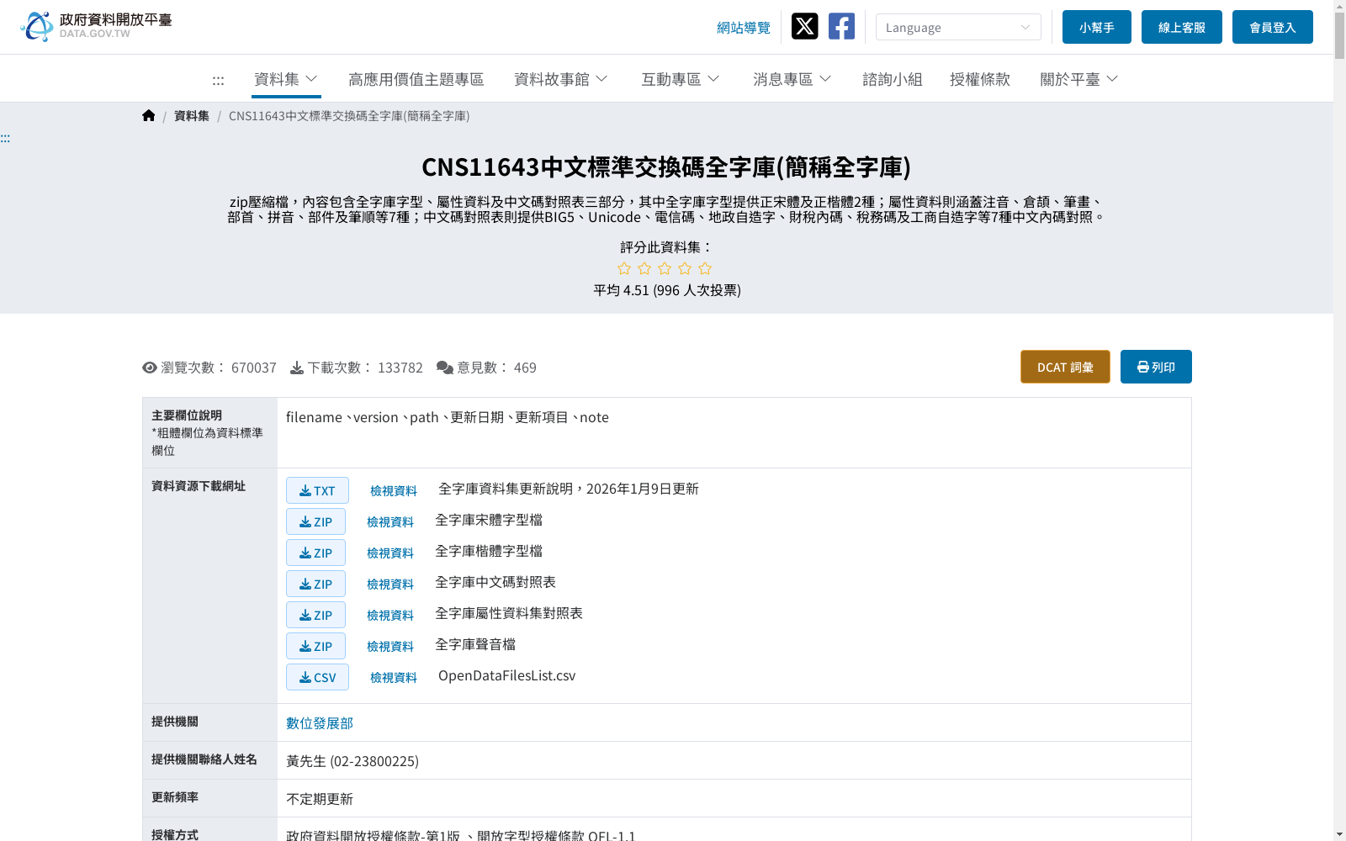Viewport: 1346px width, 841px height.
Task: Open the Language dropdown
Action: coord(958,27)
